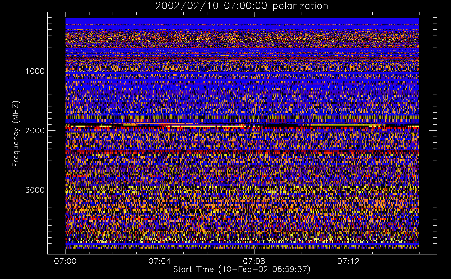Screen dimensions: 451x279
Task: Click the "07:00" time tick label
Action: 65,261
